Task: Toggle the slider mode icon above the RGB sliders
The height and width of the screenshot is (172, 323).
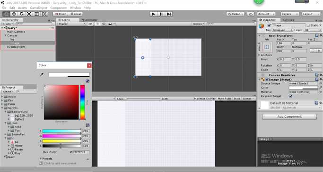Action: (x=87, y=125)
